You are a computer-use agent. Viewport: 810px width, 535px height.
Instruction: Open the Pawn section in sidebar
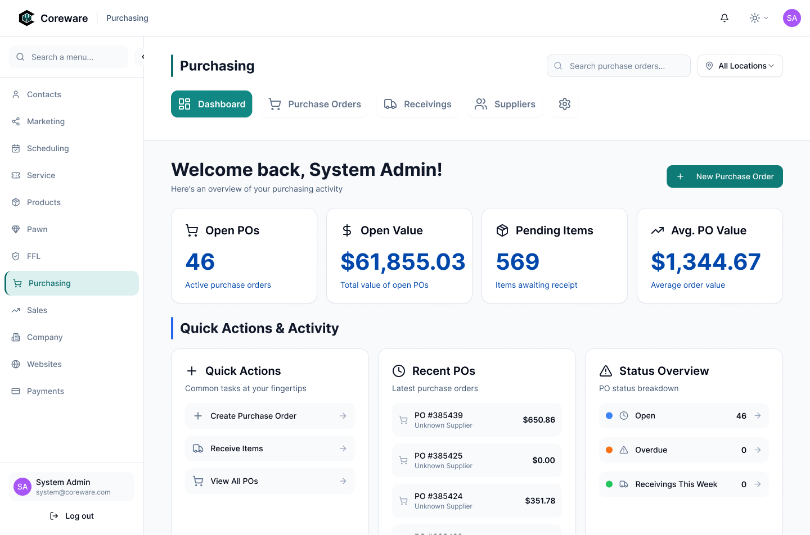(x=37, y=229)
